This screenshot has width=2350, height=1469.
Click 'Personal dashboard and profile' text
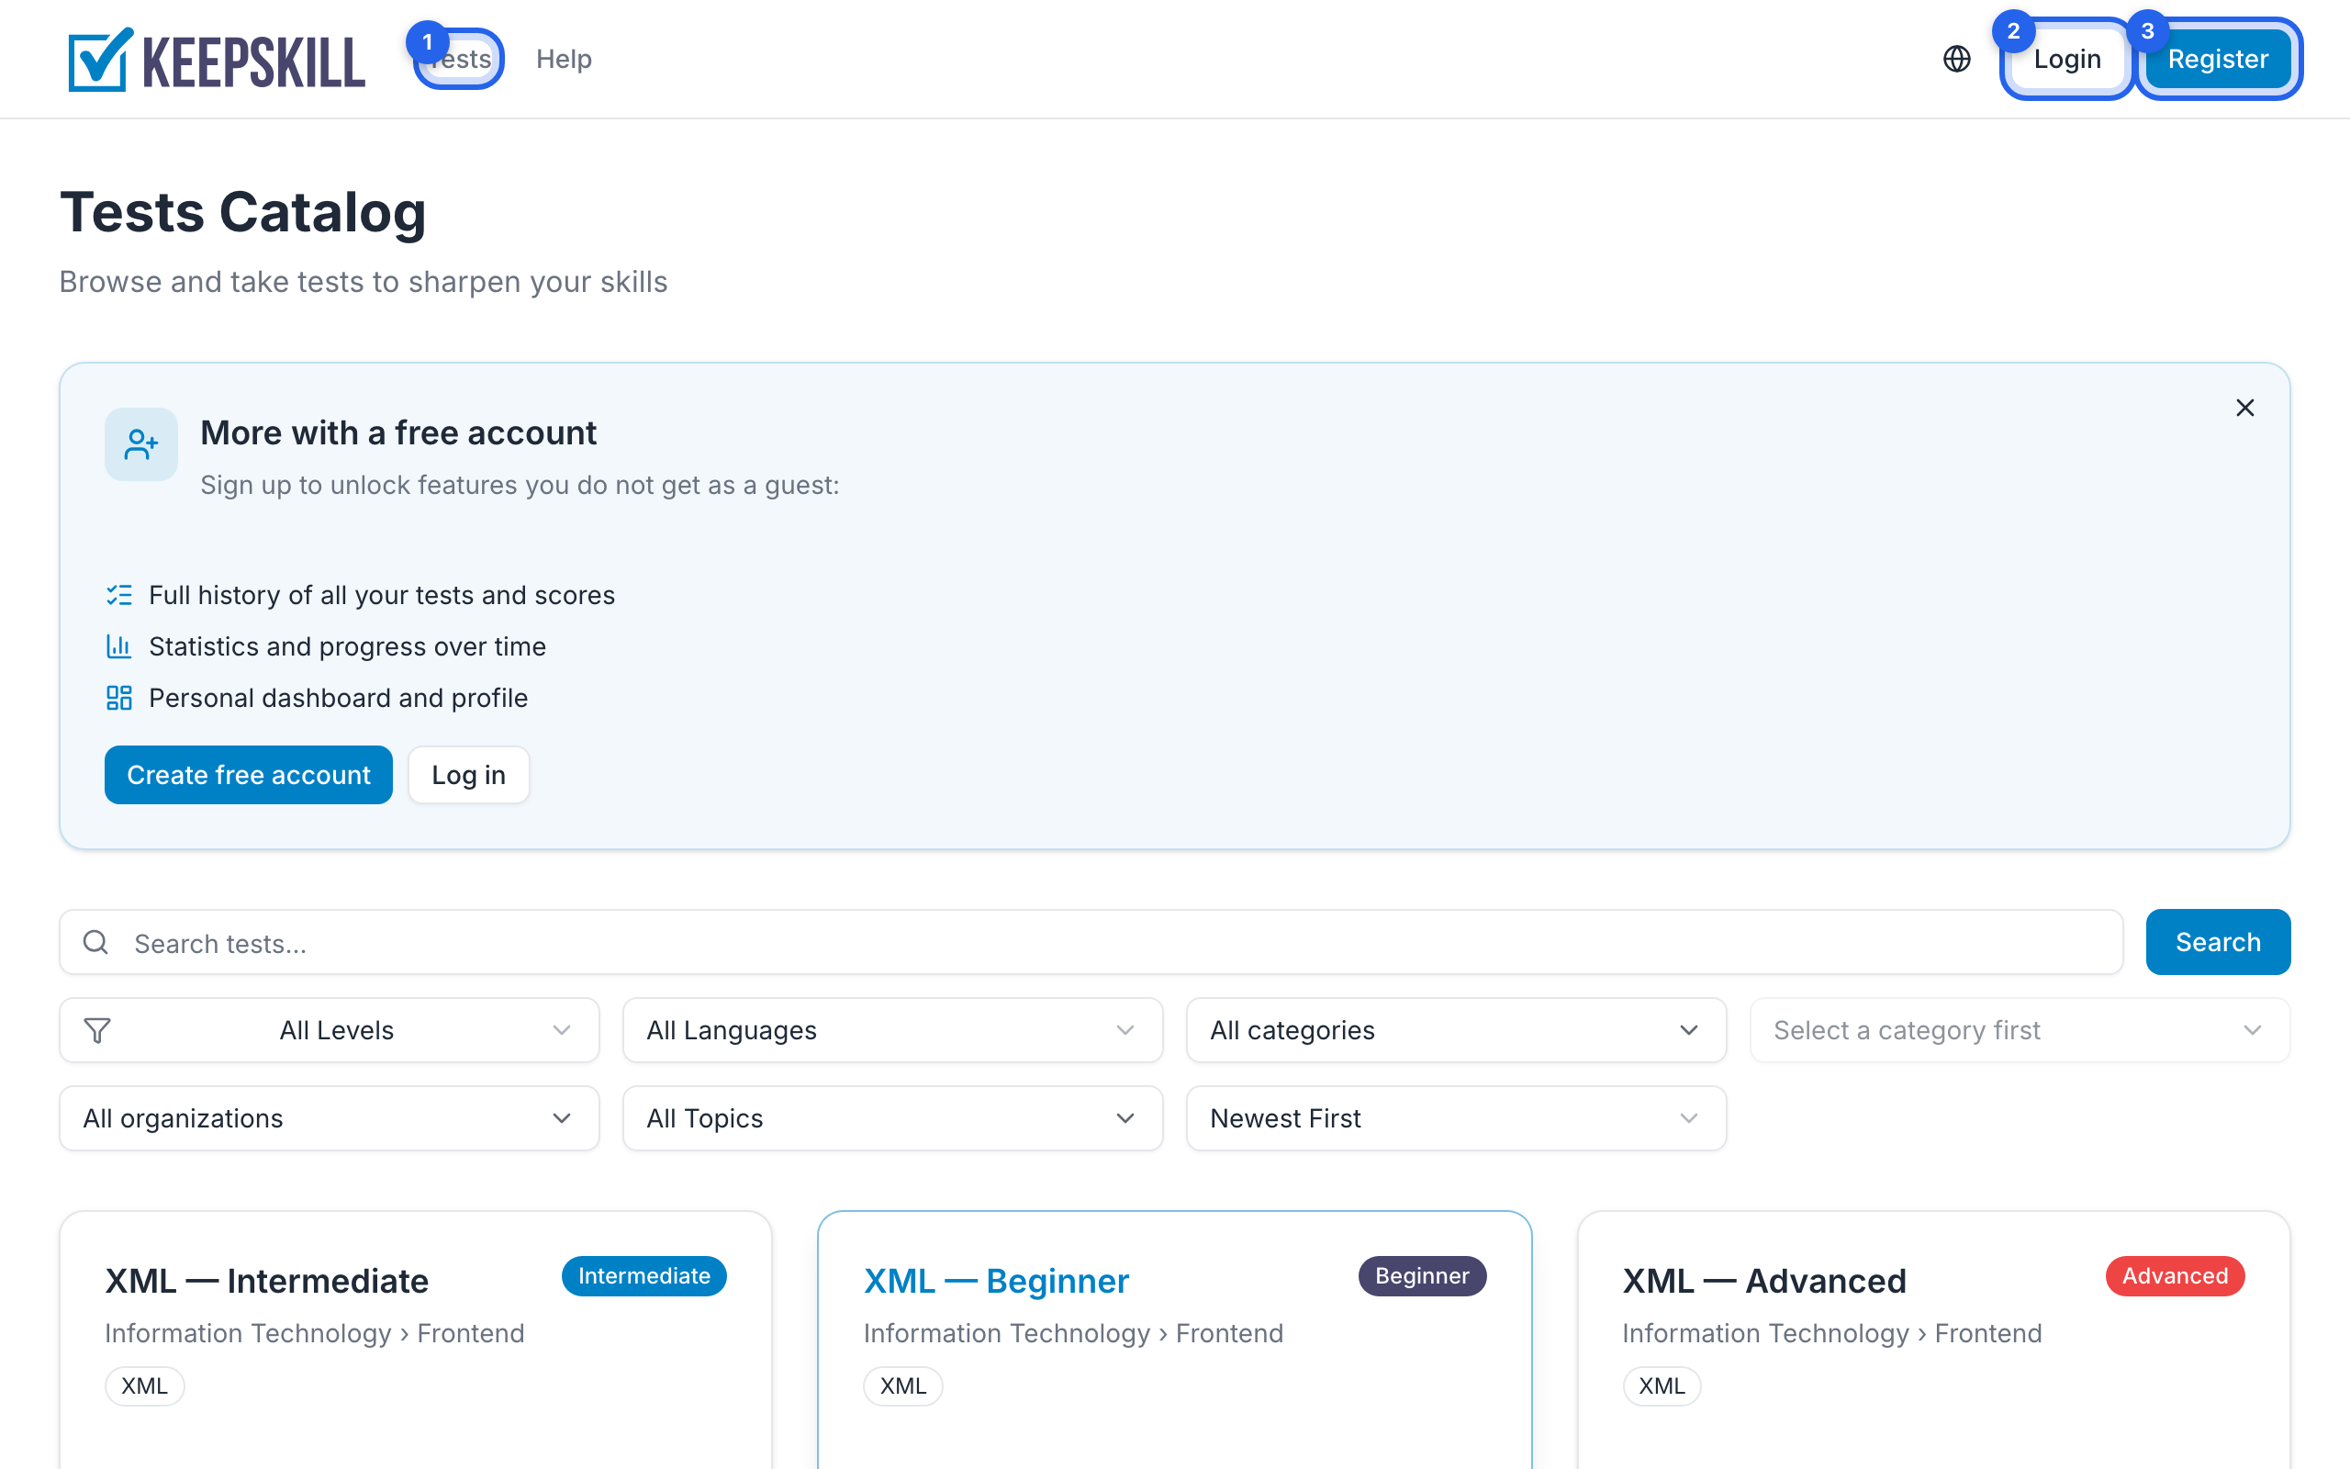(338, 698)
